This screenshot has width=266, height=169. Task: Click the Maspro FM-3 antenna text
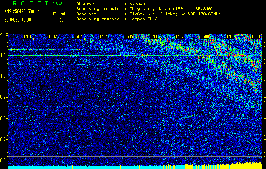click(143, 19)
